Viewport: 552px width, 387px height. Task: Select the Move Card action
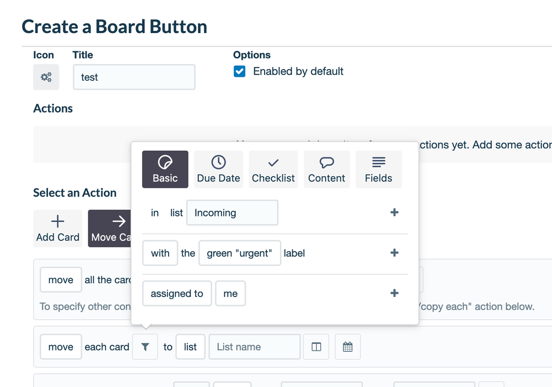tap(110, 228)
